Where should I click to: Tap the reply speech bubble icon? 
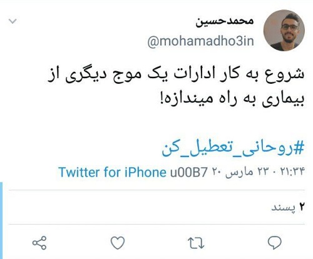click(275, 243)
